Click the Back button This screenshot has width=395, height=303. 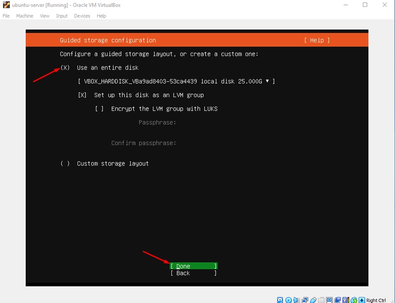[x=194, y=273]
